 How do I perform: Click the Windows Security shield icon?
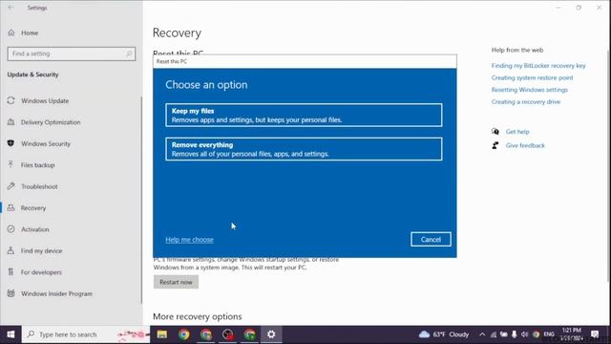11,143
